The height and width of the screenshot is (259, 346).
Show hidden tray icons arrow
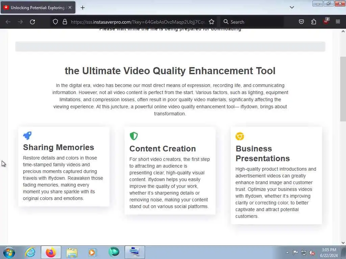[x=287, y=253]
